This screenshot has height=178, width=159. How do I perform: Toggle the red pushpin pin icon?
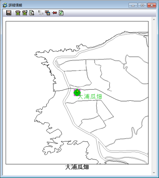tap(54, 13)
